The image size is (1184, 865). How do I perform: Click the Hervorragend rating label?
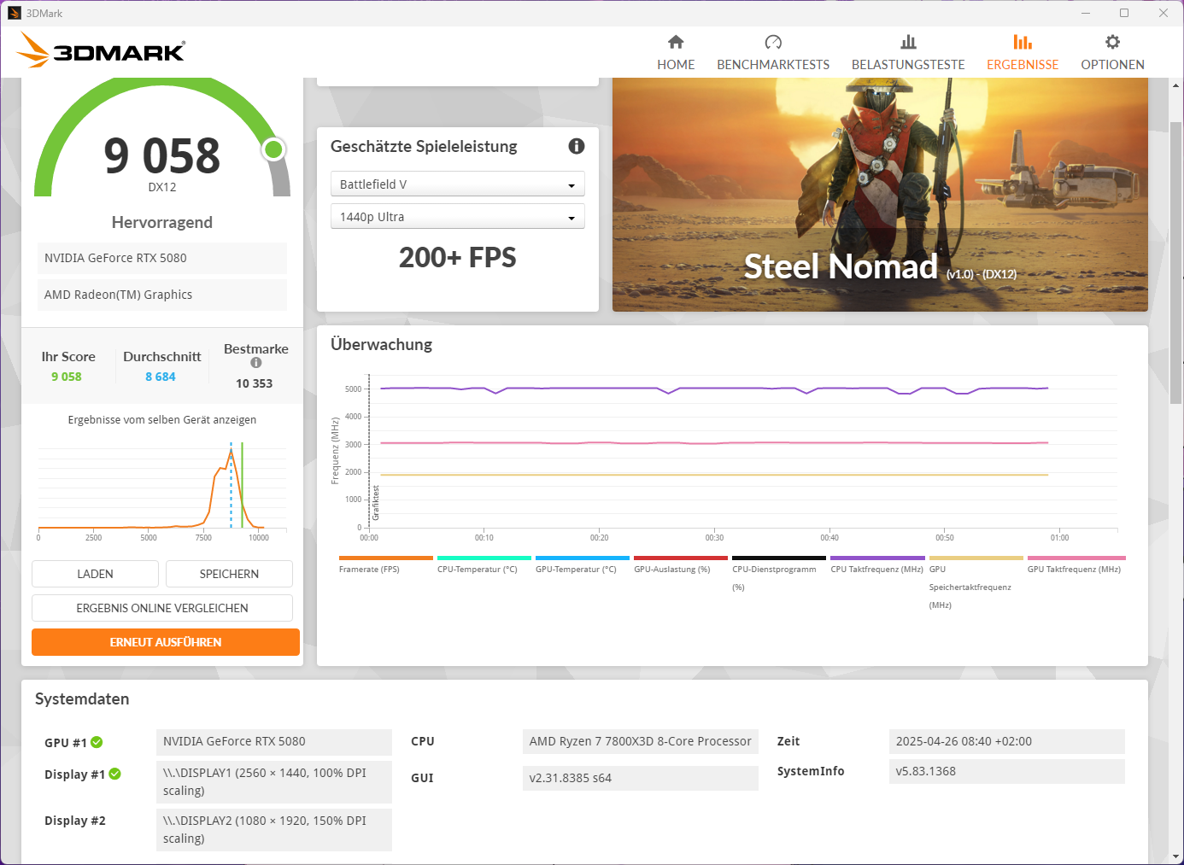[x=162, y=222]
